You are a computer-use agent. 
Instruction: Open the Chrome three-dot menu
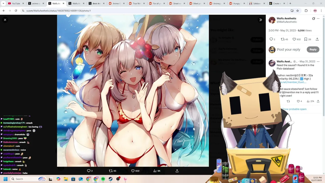(321, 11)
